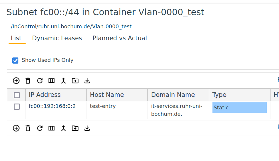Uncheck Show Used IPs Only

click(15, 60)
